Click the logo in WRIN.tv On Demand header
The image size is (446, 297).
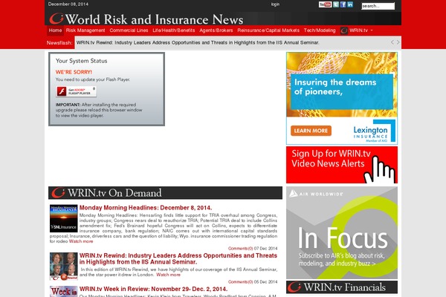58,193
